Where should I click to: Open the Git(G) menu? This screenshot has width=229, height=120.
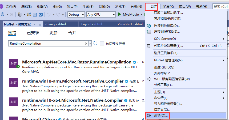click(x=57, y=7)
